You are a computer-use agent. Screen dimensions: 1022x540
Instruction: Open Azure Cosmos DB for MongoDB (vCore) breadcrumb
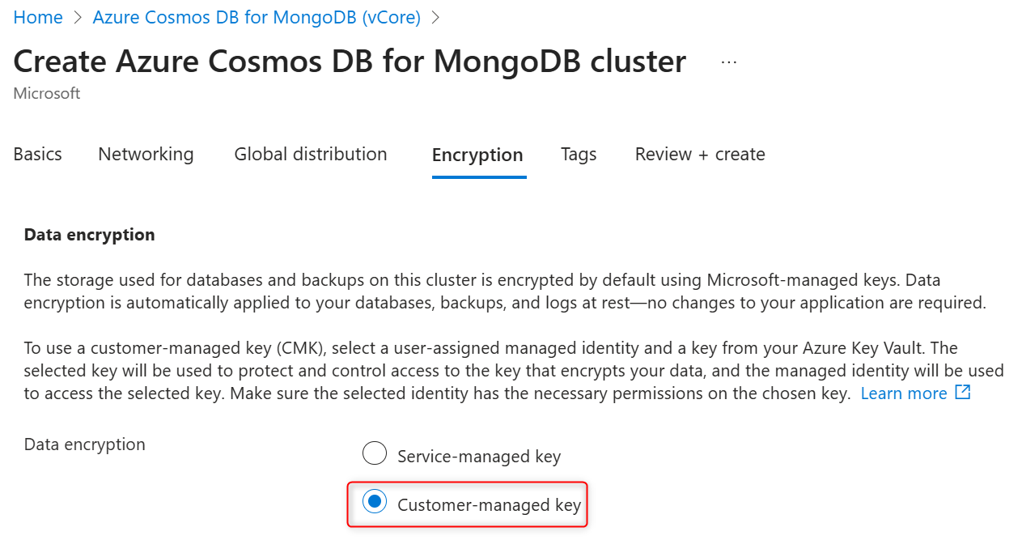coord(257,18)
